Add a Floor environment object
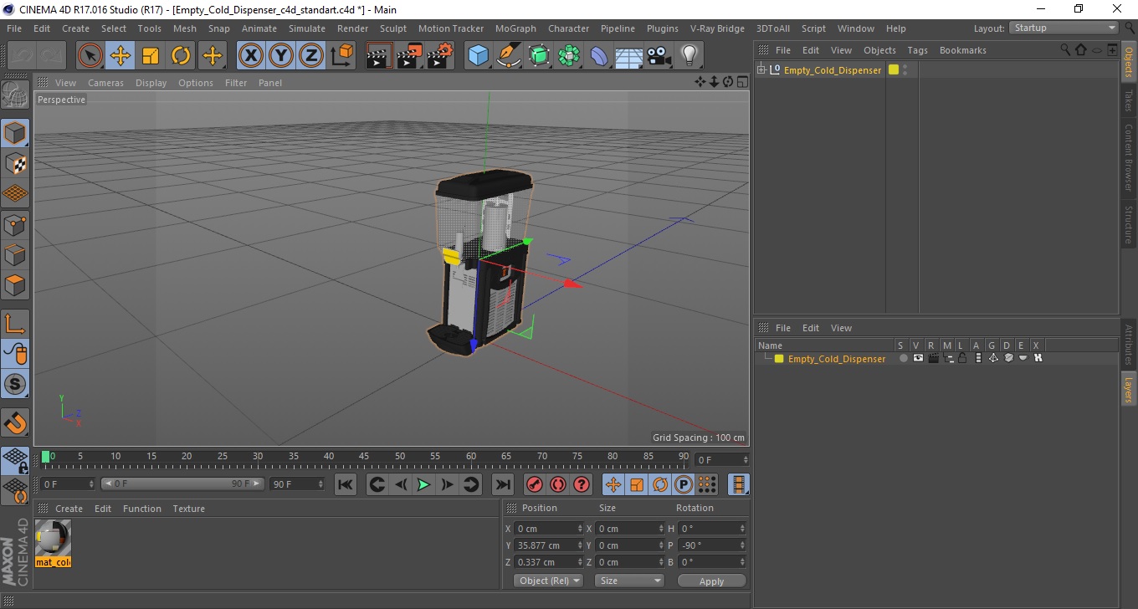 point(628,56)
